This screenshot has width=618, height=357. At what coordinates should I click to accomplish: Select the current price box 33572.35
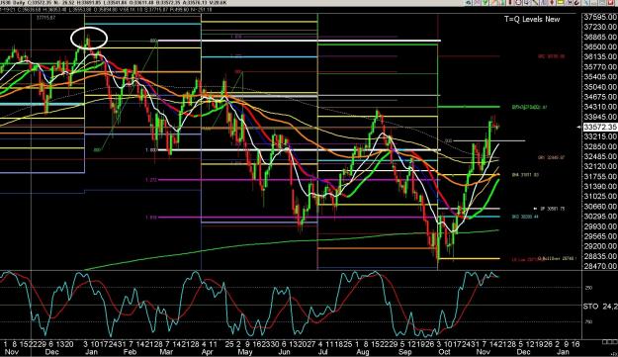pyautogui.click(x=600, y=127)
